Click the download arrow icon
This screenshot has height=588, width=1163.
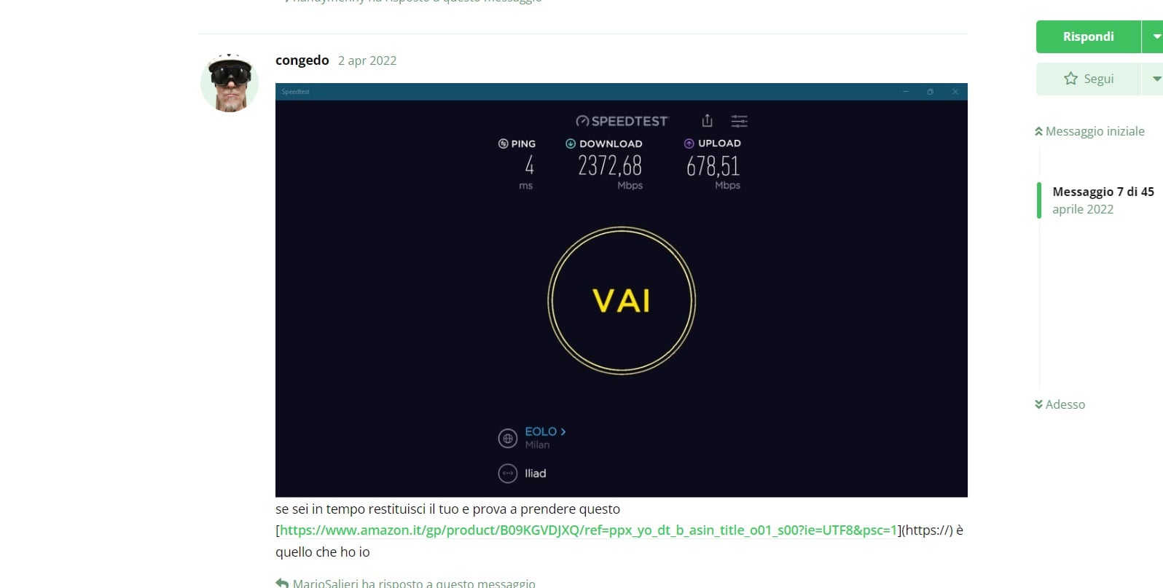(x=571, y=144)
